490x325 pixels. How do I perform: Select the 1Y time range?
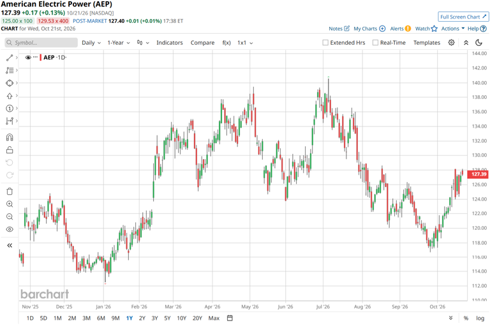[x=130, y=318]
